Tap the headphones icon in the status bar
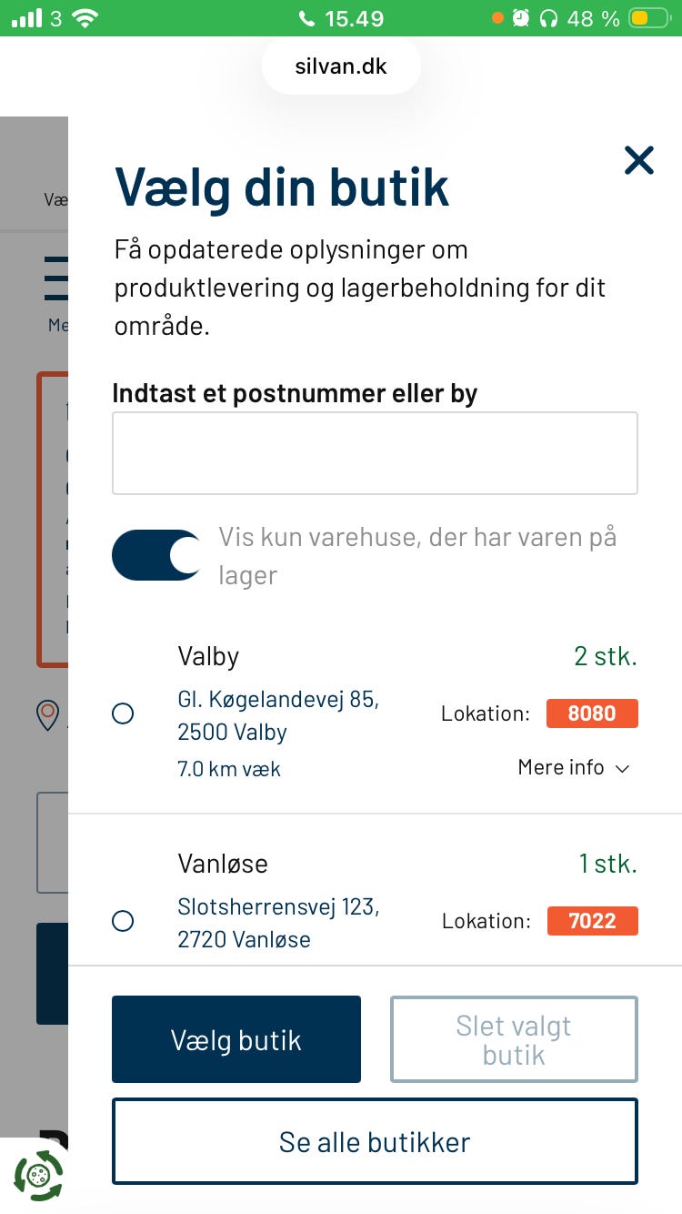The height and width of the screenshot is (1214, 682). coord(548,18)
